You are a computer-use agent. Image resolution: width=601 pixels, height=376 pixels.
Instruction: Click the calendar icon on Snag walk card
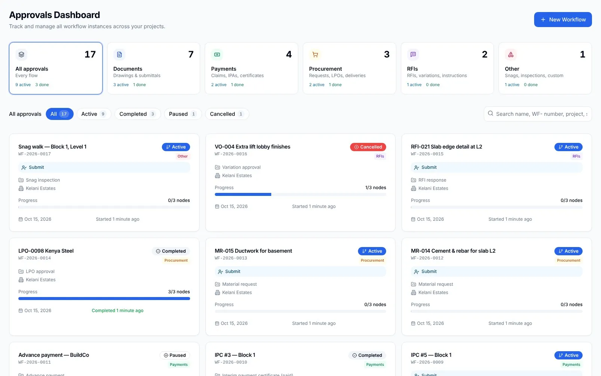21,219
